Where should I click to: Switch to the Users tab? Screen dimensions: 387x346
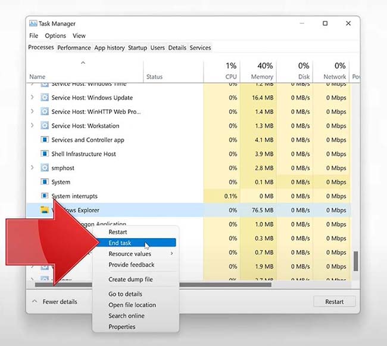157,48
